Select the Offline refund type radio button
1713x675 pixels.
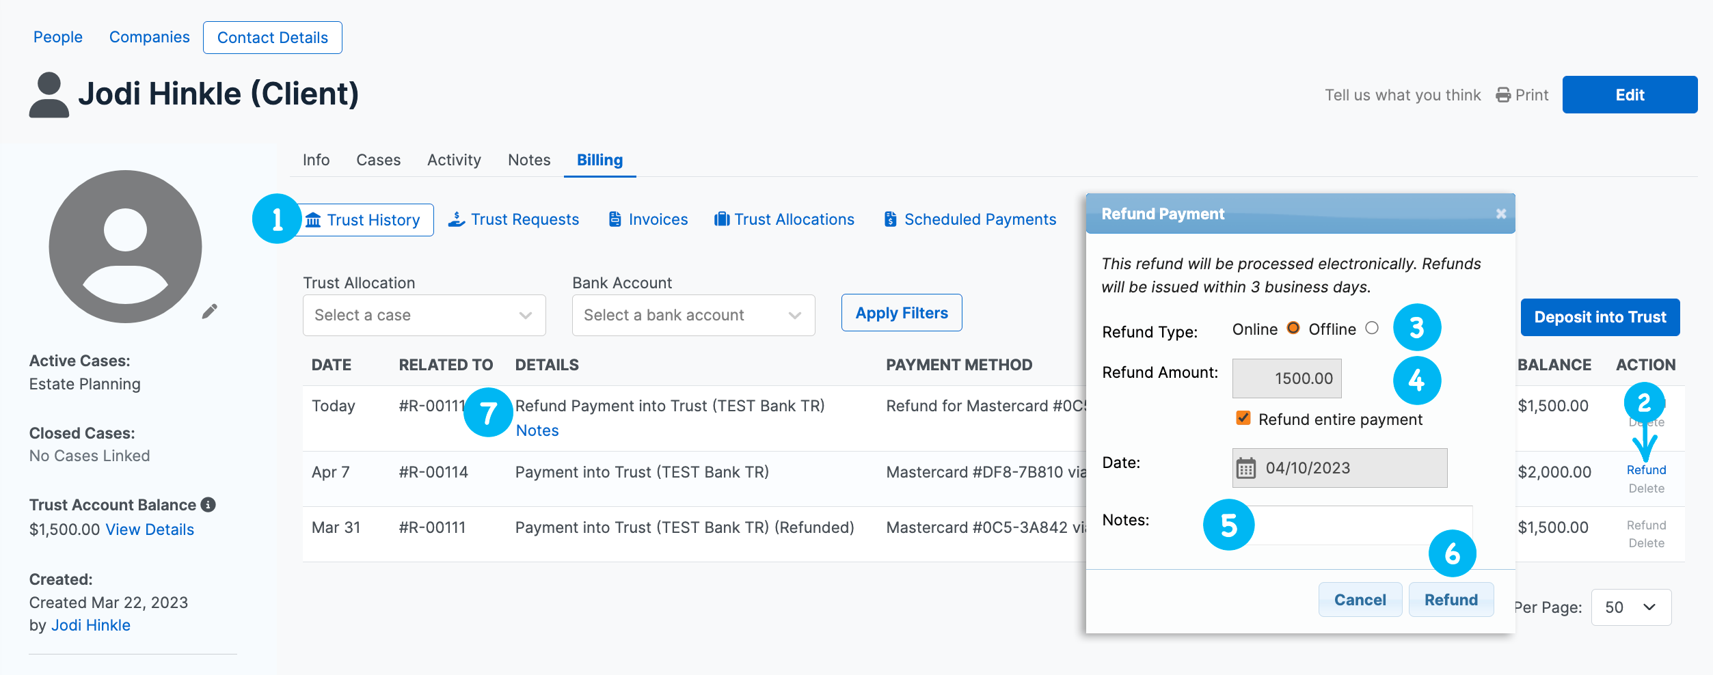[1371, 329]
